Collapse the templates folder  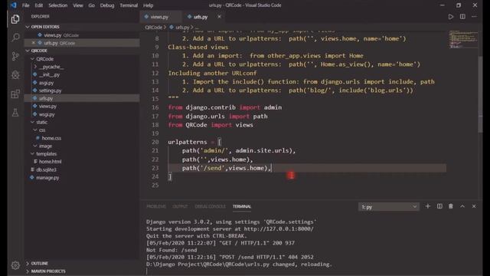pyautogui.click(x=32, y=153)
